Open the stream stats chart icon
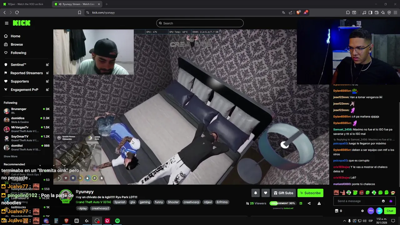Viewport: 400px width, 225px height. tap(301, 203)
